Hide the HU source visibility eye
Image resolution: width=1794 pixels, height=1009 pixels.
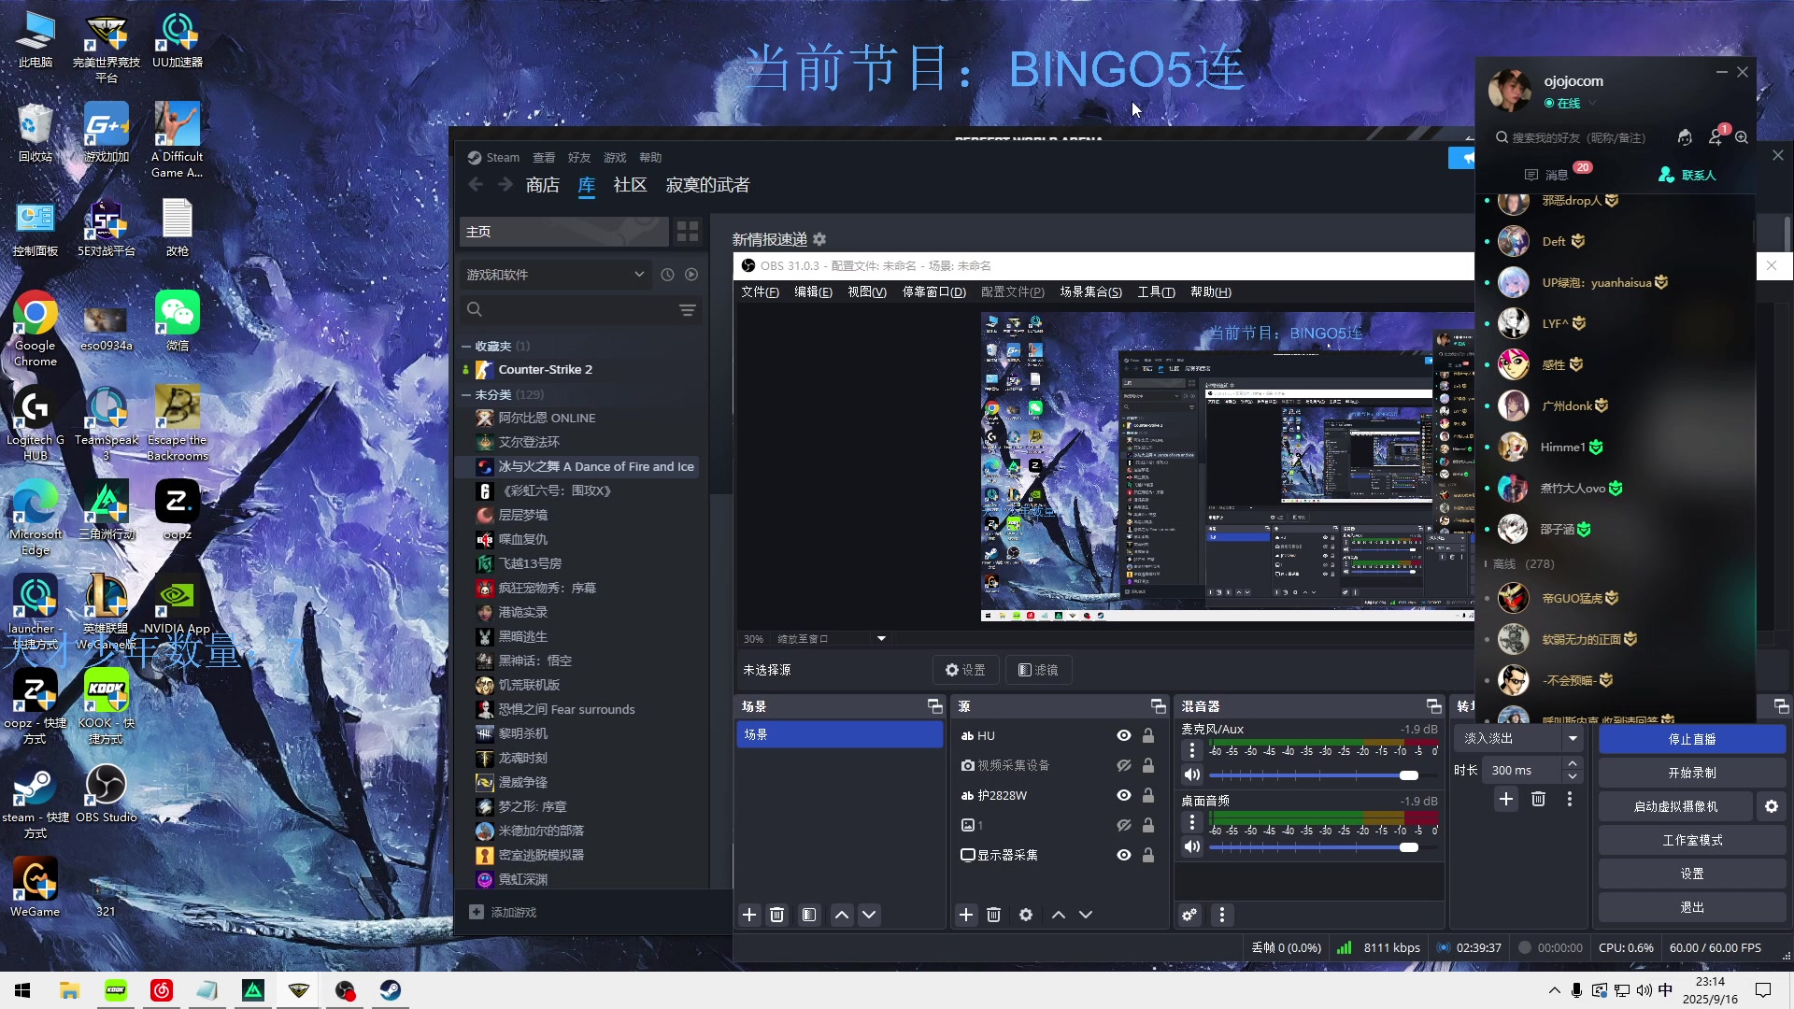point(1123,735)
